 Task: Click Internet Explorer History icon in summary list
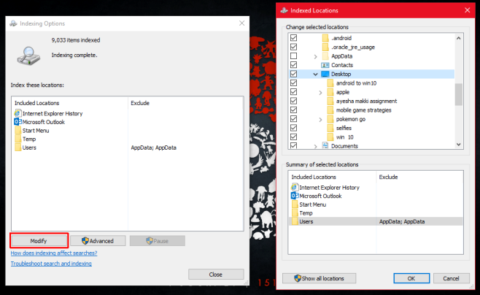click(295, 187)
